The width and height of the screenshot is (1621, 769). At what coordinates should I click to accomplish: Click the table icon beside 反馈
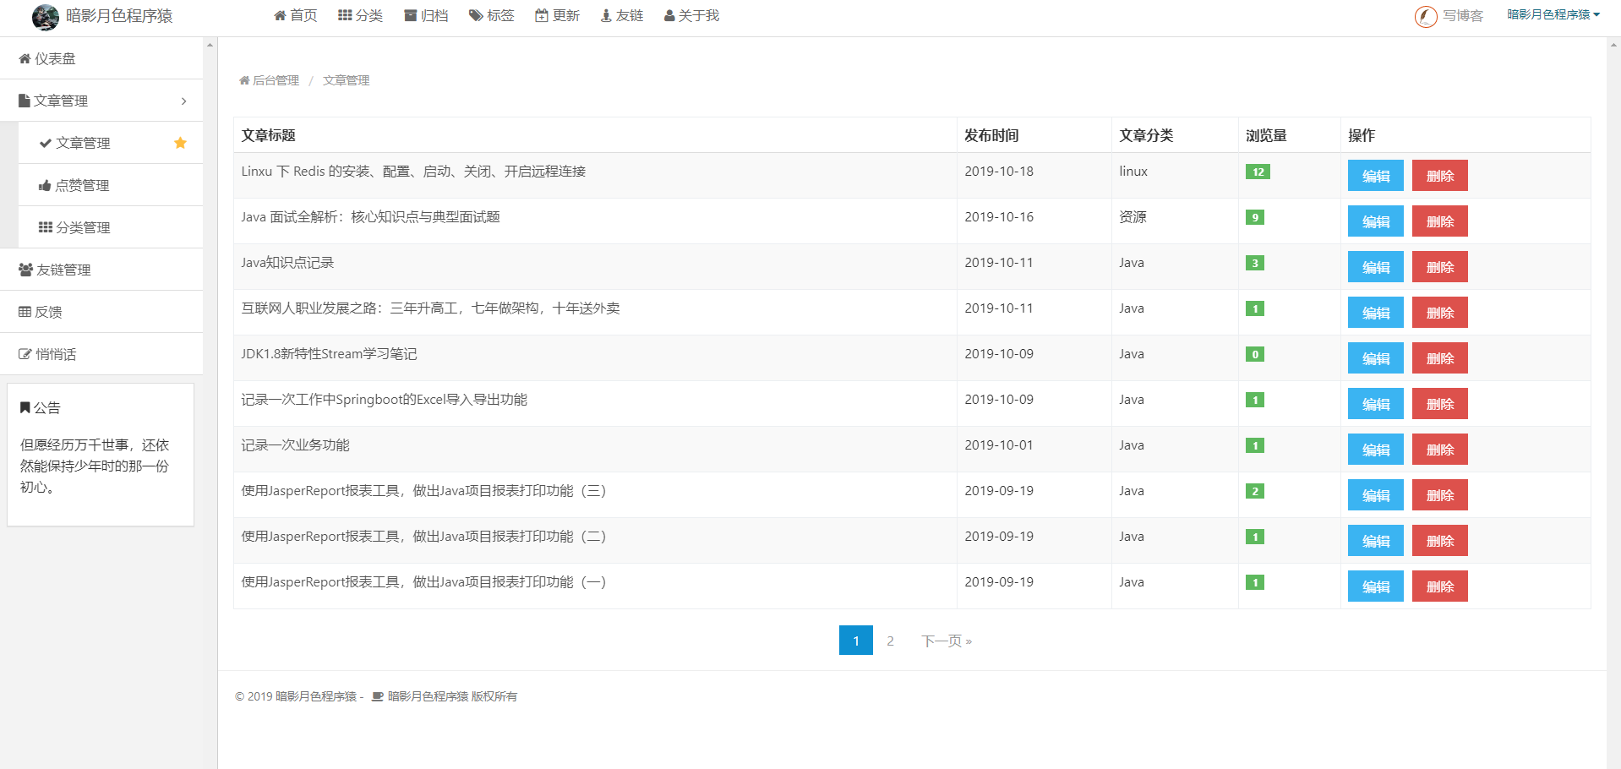pyautogui.click(x=23, y=311)
